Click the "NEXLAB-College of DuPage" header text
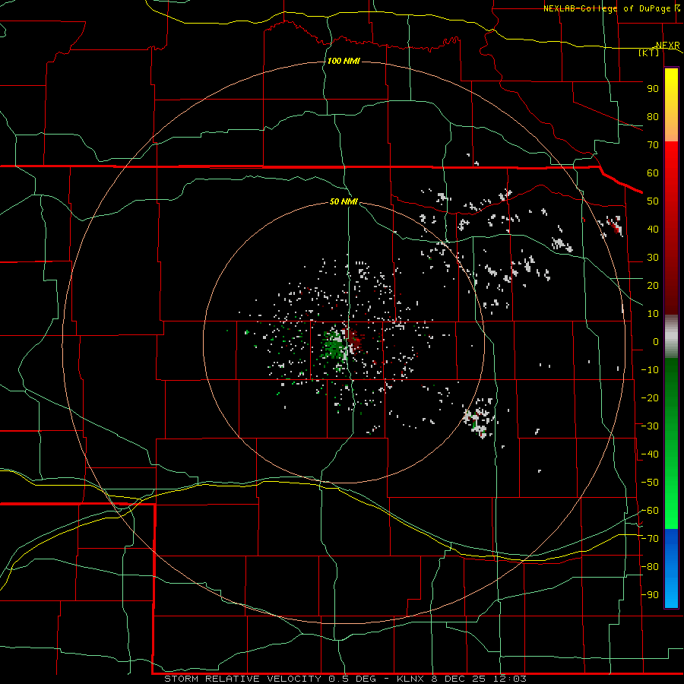The image size is (684, 684). (x=606, y=8)
